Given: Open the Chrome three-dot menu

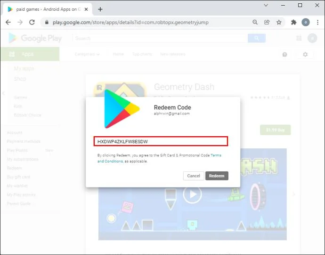Looking at the screenshot, I should (317, 22).
